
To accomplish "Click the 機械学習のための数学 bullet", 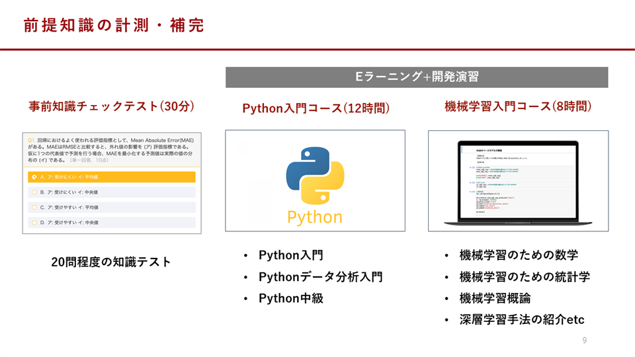I will (519, 255).
